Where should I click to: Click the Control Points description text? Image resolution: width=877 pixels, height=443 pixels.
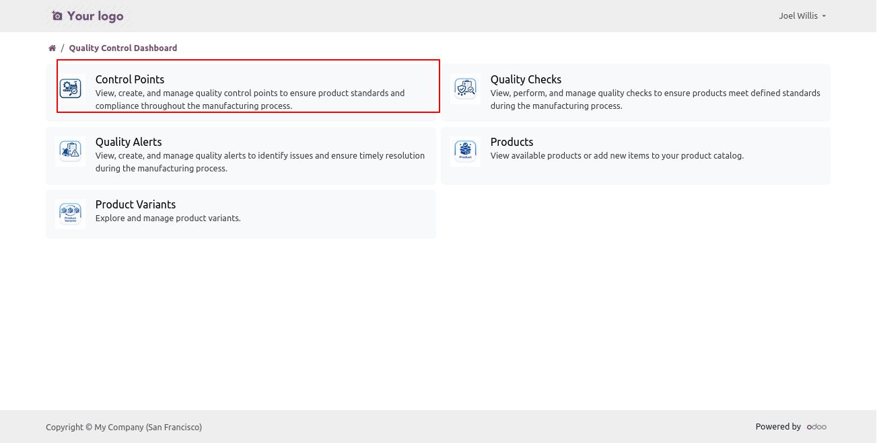click(250, 99)
